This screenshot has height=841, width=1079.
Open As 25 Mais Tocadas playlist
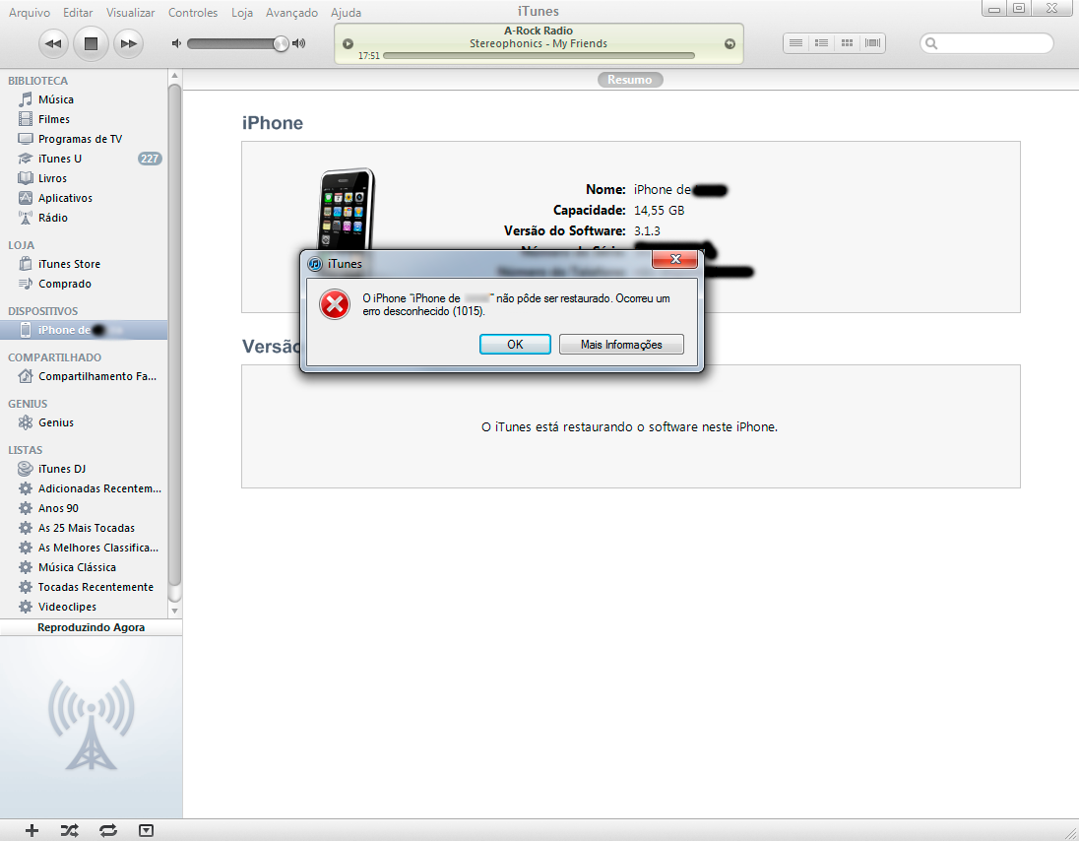tap(84, 528)
